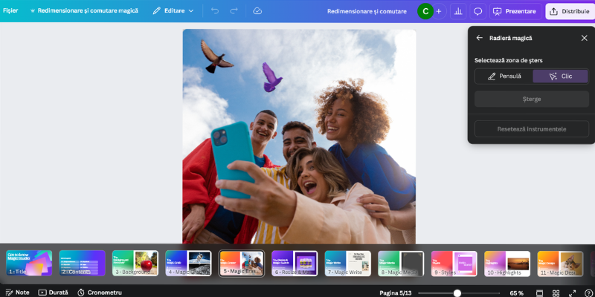
Task: Click the Prezentare button
Action: click(x=514, y=11)
